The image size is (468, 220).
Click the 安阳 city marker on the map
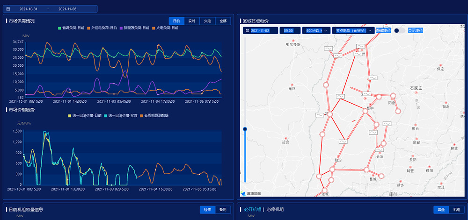point(413,156)
